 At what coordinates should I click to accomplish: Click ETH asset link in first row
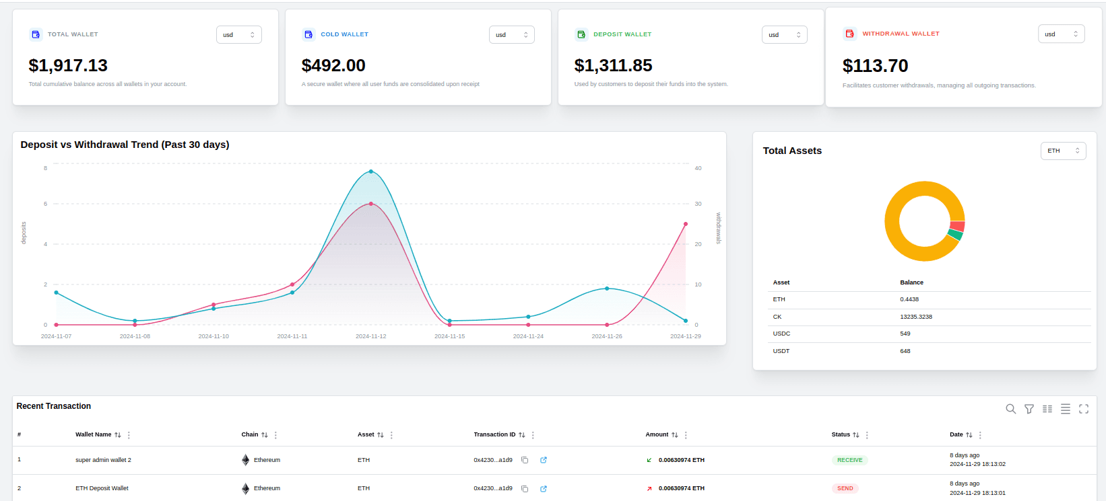(x=364, y=460)
